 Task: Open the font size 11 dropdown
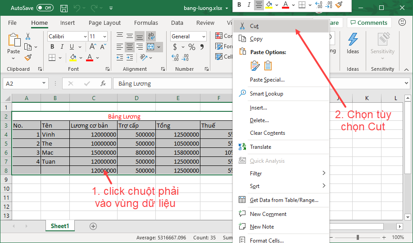(x=104, y=37)
